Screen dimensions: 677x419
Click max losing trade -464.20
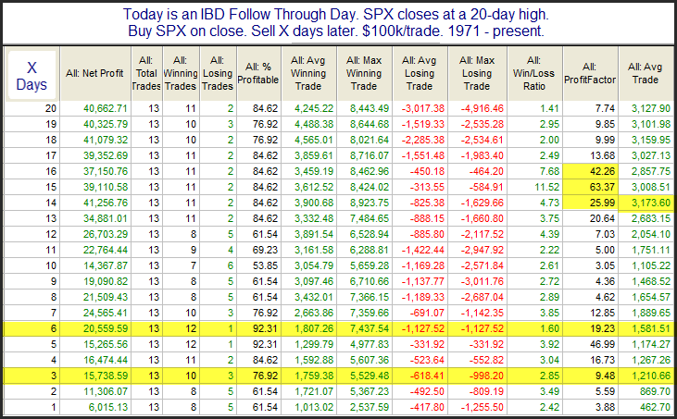(485, 171)
